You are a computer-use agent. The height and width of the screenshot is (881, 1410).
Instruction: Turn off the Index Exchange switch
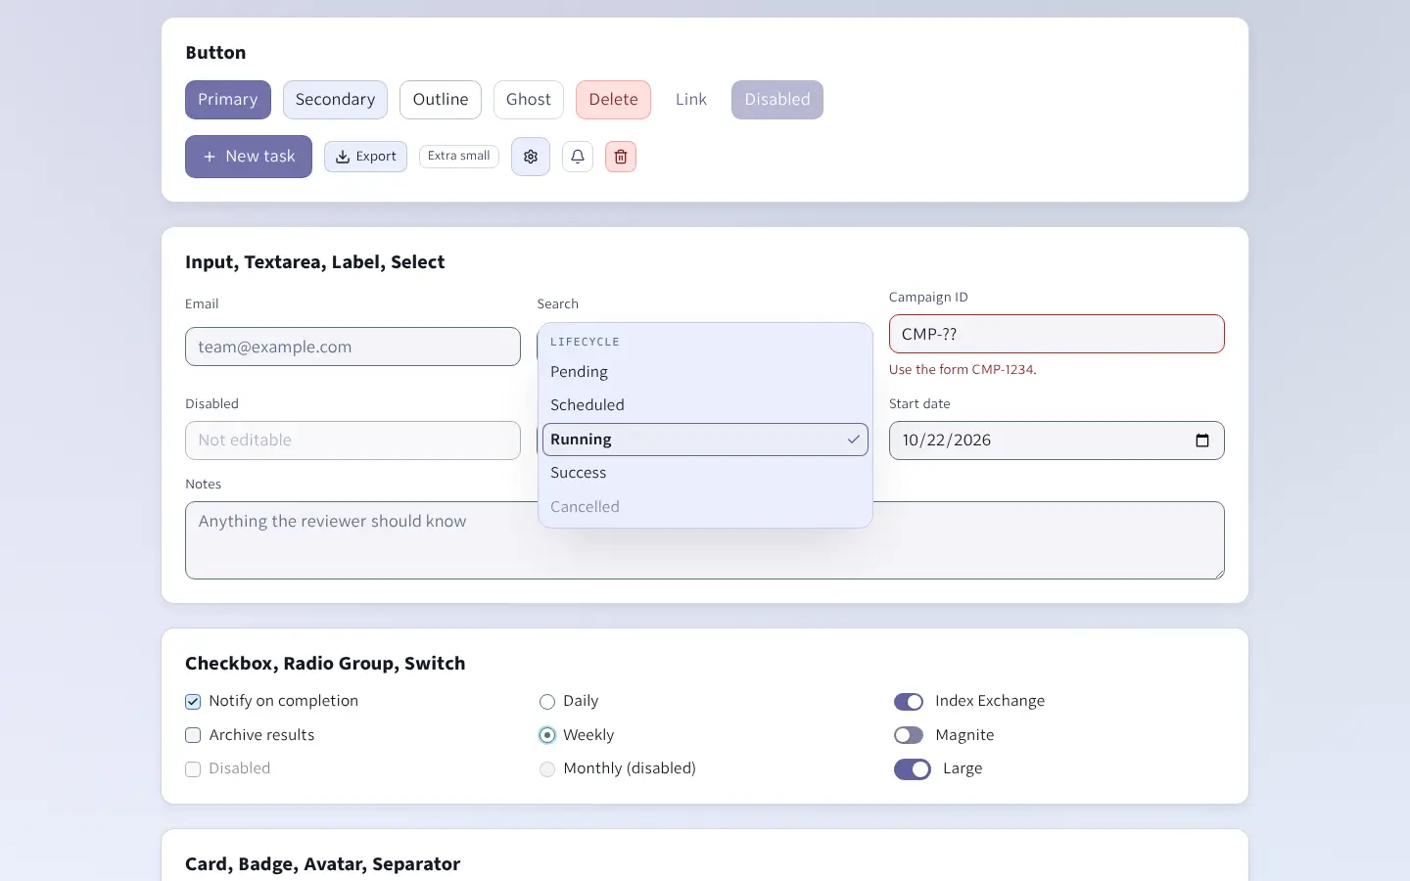pyautogui.click(x=909, y=702)
